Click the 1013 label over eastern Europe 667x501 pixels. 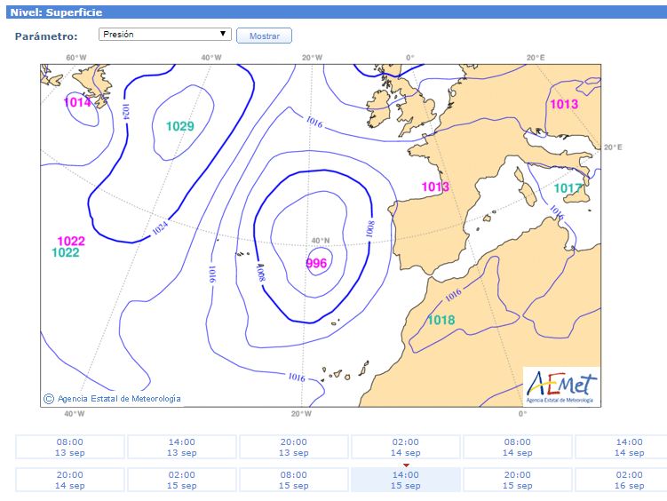pos(564,104)
